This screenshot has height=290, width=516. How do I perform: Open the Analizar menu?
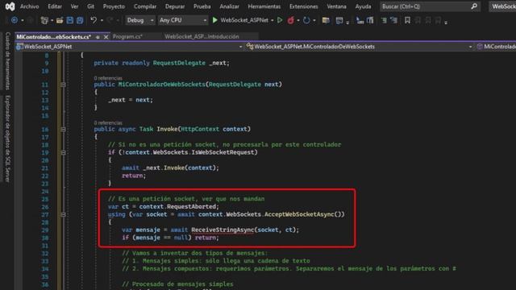click(229, 6)
